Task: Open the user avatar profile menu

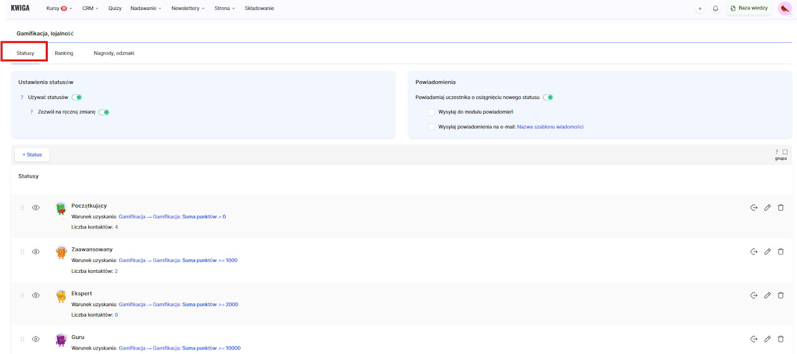Action: (785, 8)
